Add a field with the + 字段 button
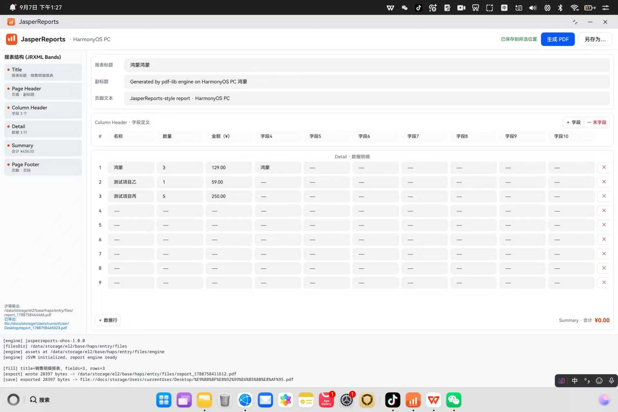The width and height of the screenshot is (618, 412). coord(573,122)
